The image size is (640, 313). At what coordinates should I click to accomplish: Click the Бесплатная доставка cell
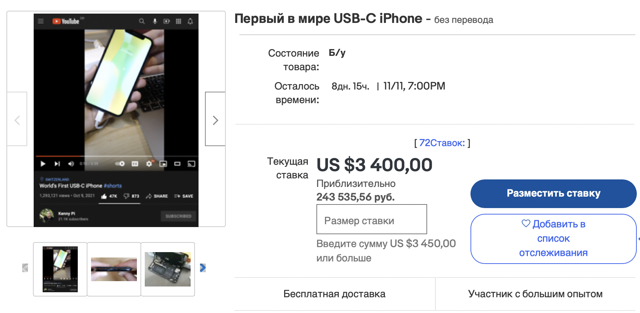coord(334,294)
